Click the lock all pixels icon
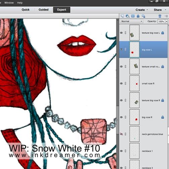 (138, 16)
